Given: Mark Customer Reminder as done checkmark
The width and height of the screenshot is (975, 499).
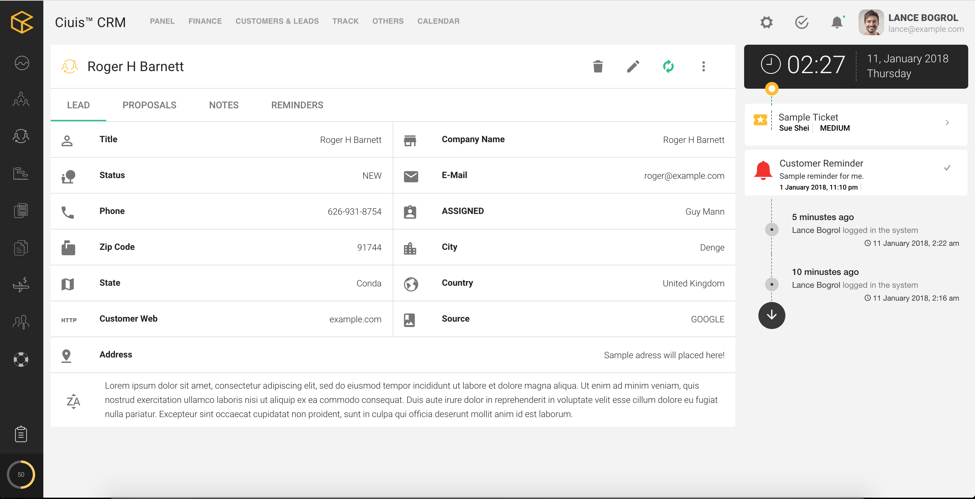Looking at the screenshot, I should pyautogui.click(x=947, y=168).
